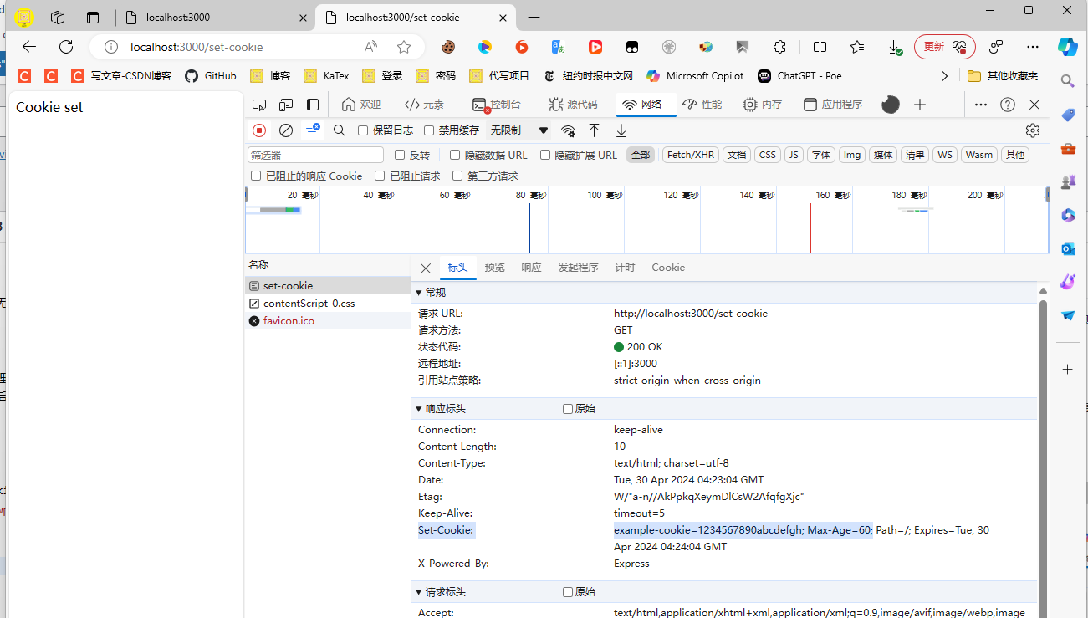Viewport: 1088px width, 618px height.
Task: Open the read aloud icon in the address bar
Action: pos(370,47)
